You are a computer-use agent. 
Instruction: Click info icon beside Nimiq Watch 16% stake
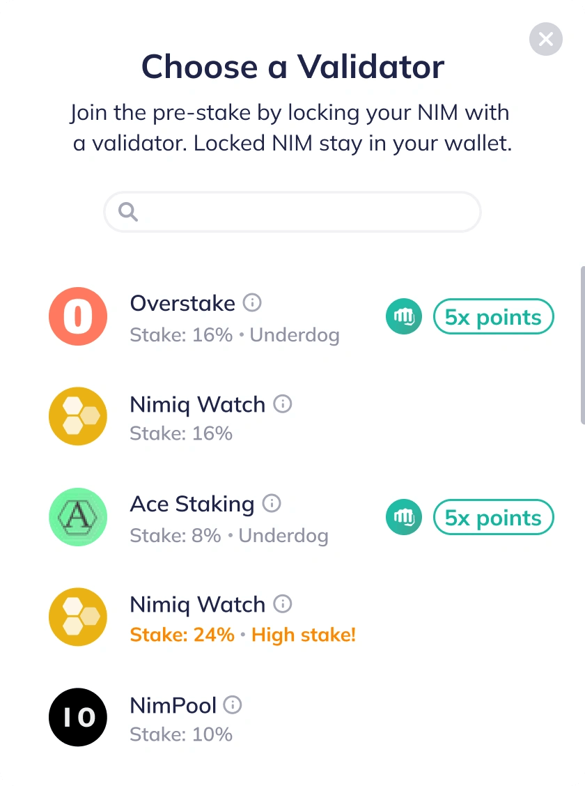click(283, 403)
